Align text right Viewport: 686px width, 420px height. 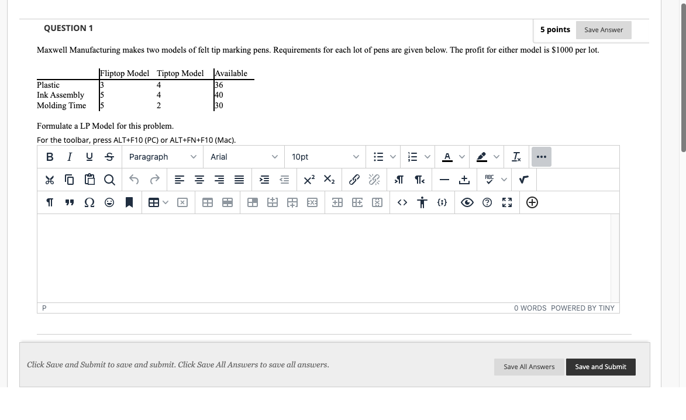[219, 180]
